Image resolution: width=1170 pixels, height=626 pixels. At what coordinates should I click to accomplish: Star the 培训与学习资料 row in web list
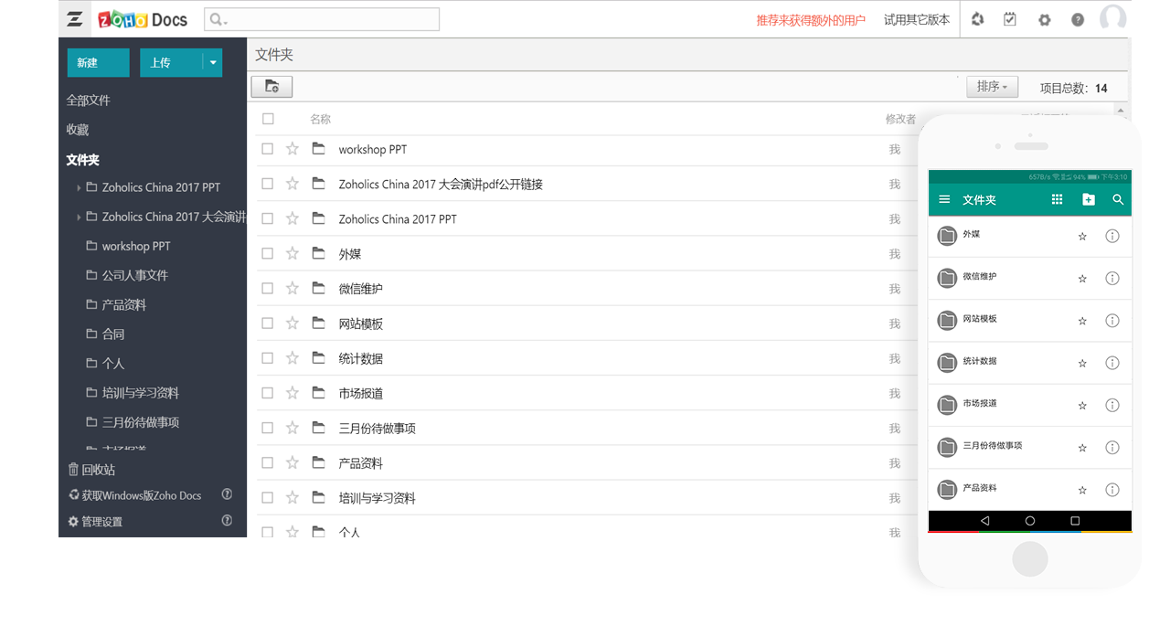[x=292, y=497]
